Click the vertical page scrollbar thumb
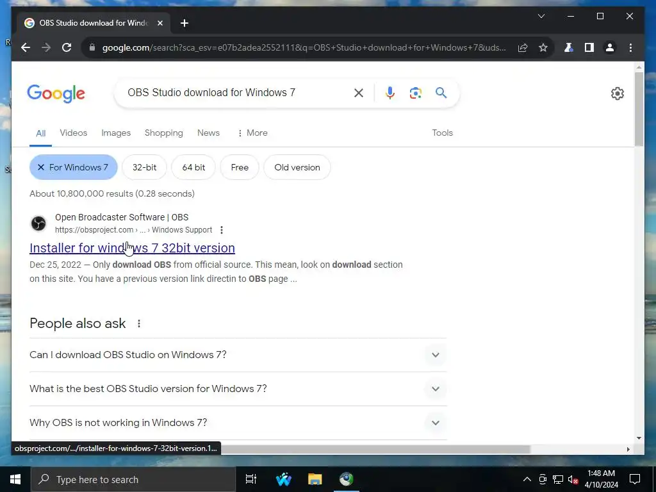 [639, 109]
